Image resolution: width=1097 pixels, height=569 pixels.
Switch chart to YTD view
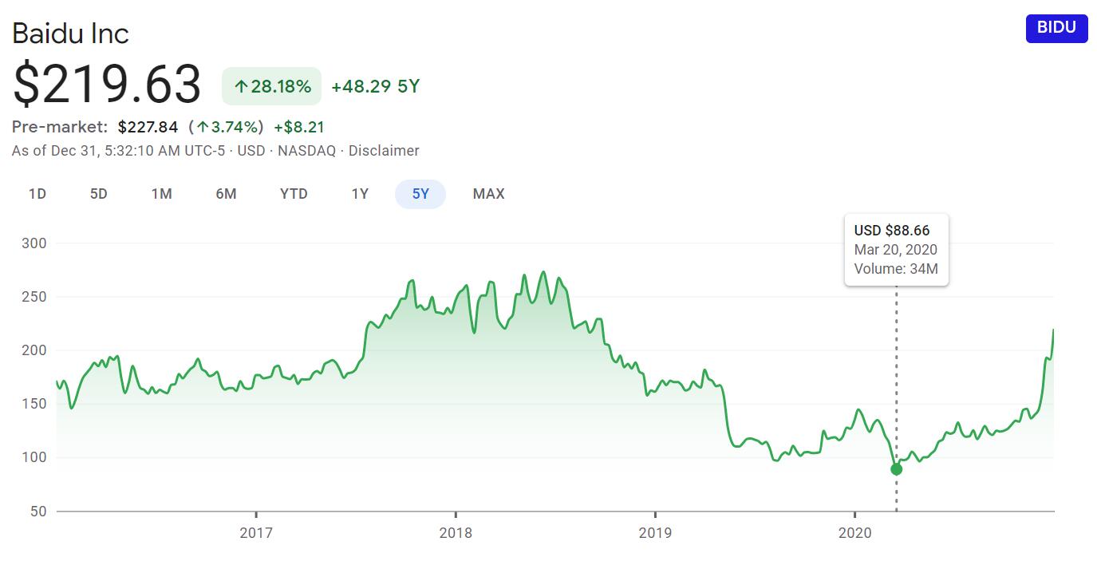coord(294,194)
